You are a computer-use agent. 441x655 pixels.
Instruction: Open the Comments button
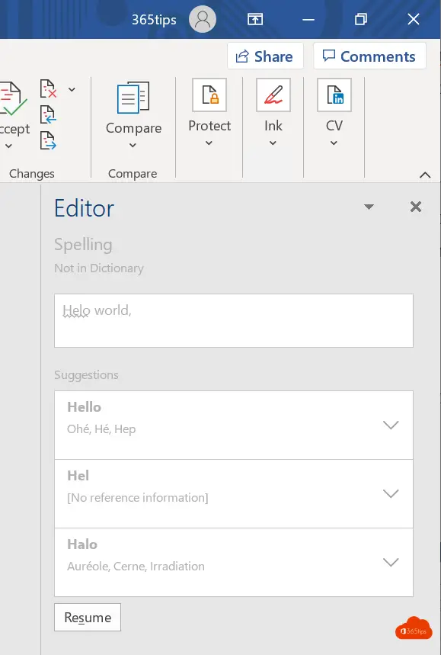[x=369, y=56]
